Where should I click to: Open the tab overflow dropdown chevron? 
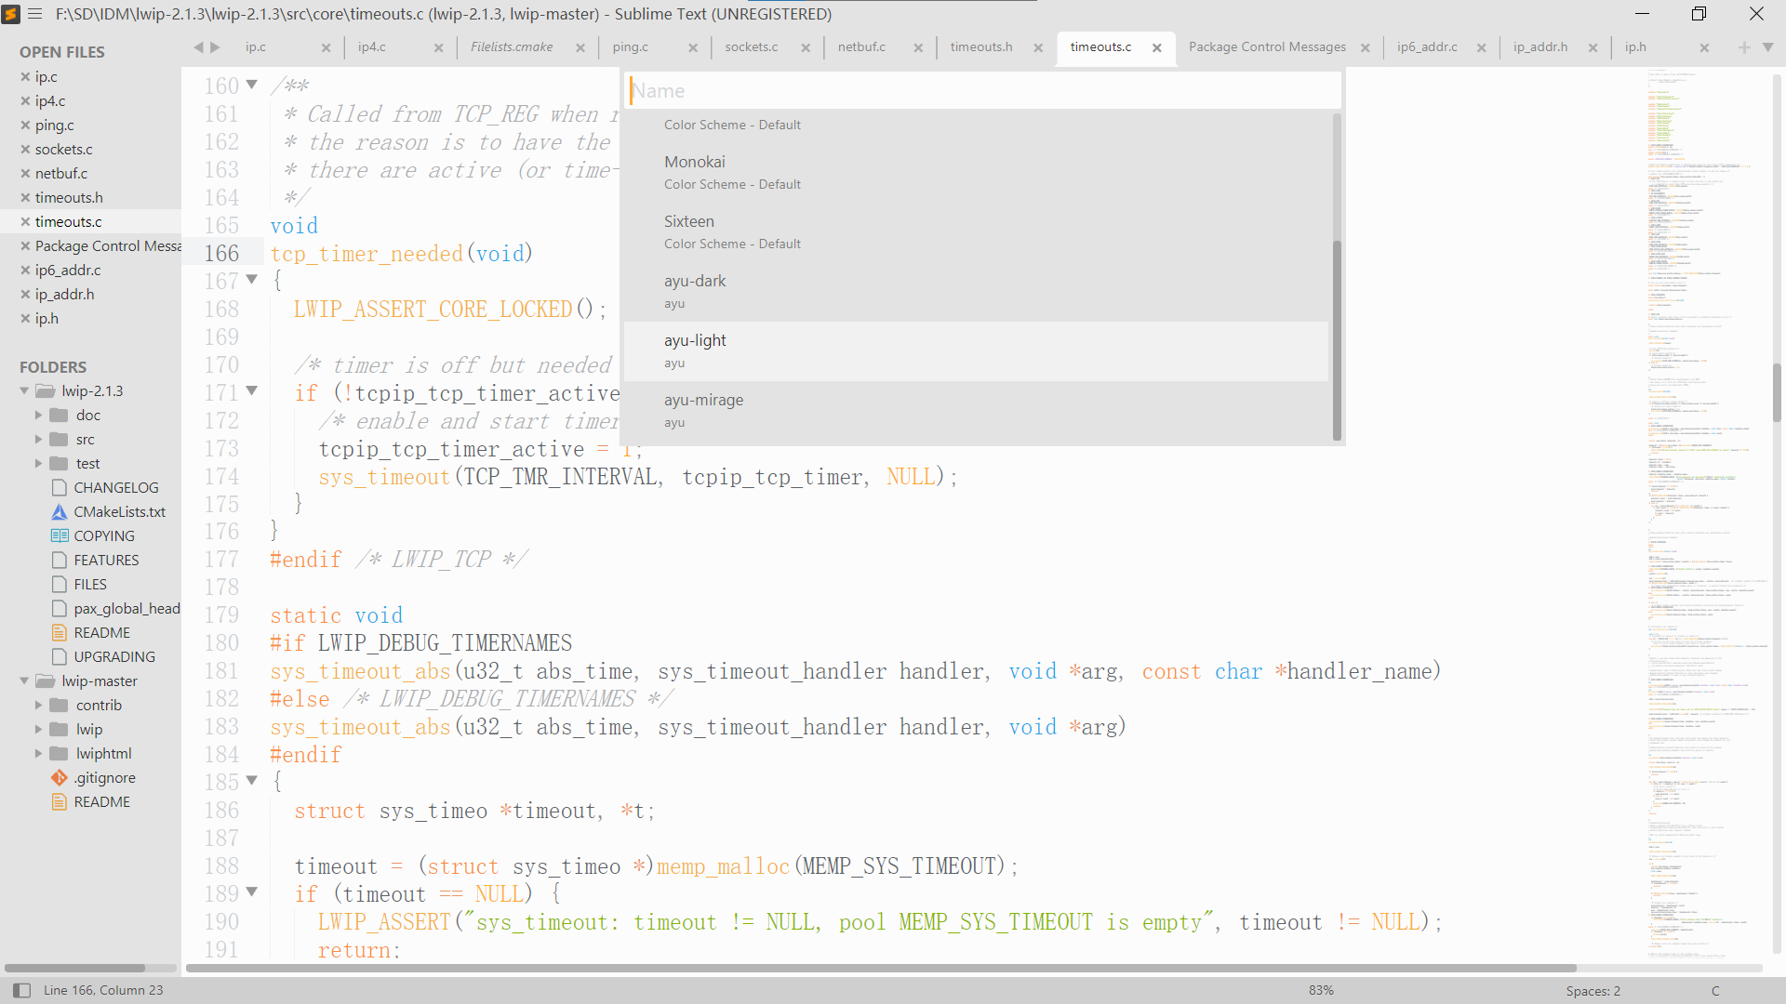tap(1766, 46)
